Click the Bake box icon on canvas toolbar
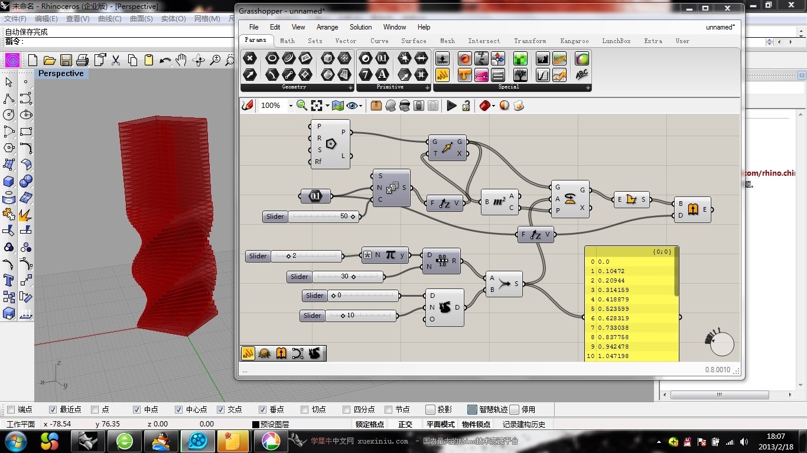This screenshot has height=453, width=807. pos(376,105)
